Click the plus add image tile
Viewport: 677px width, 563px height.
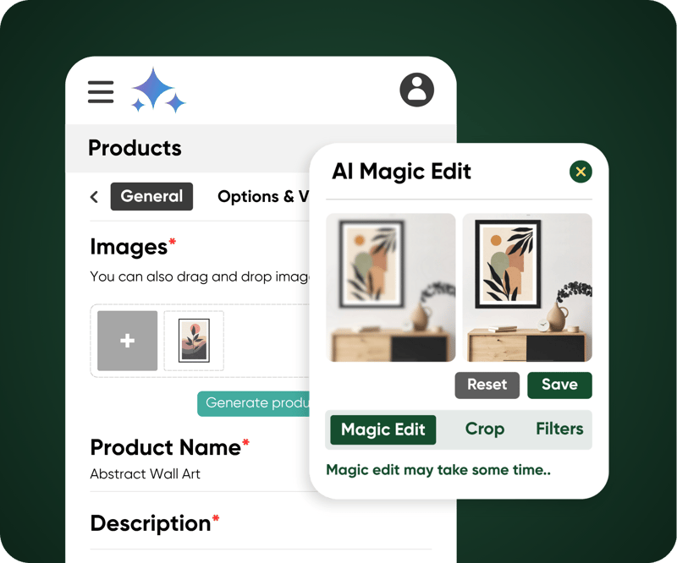[128, 341]
